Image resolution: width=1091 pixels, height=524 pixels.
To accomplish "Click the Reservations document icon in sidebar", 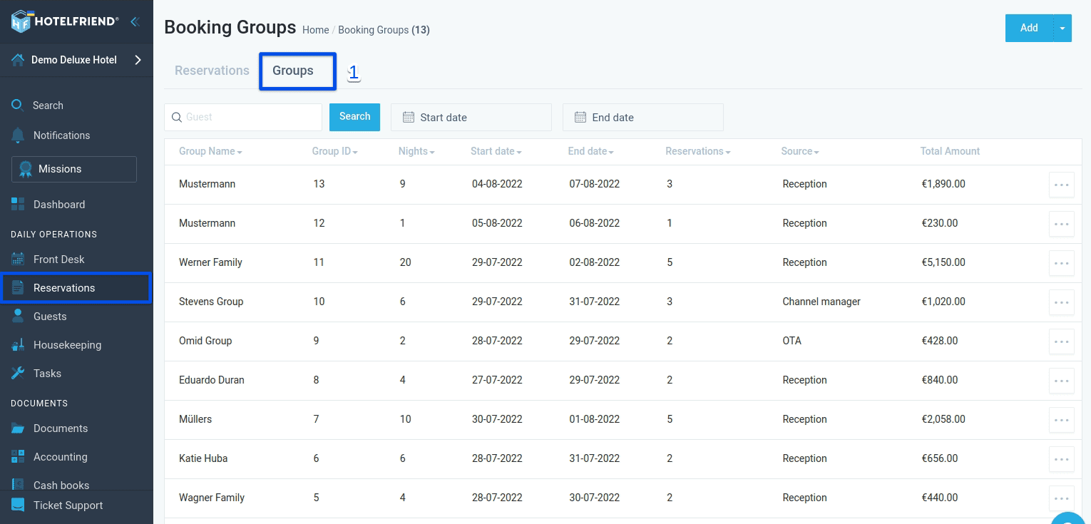I will (x=18, y=288).
